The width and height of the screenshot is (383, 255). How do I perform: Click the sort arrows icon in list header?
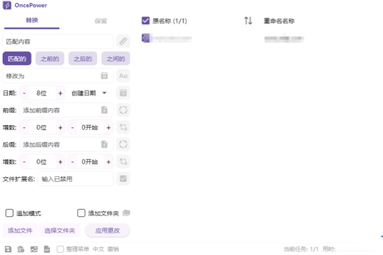click(x=248, y=20)
